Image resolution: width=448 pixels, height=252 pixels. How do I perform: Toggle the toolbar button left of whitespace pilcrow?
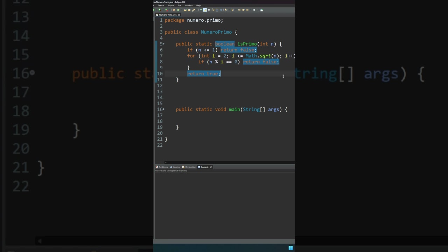click(x=217, y=10)
